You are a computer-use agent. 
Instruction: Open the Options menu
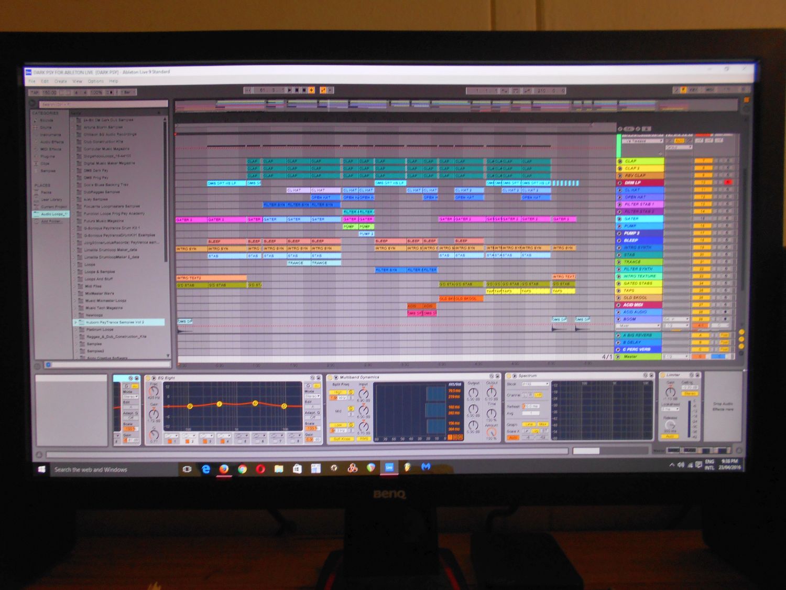click(x=95, y=81)
